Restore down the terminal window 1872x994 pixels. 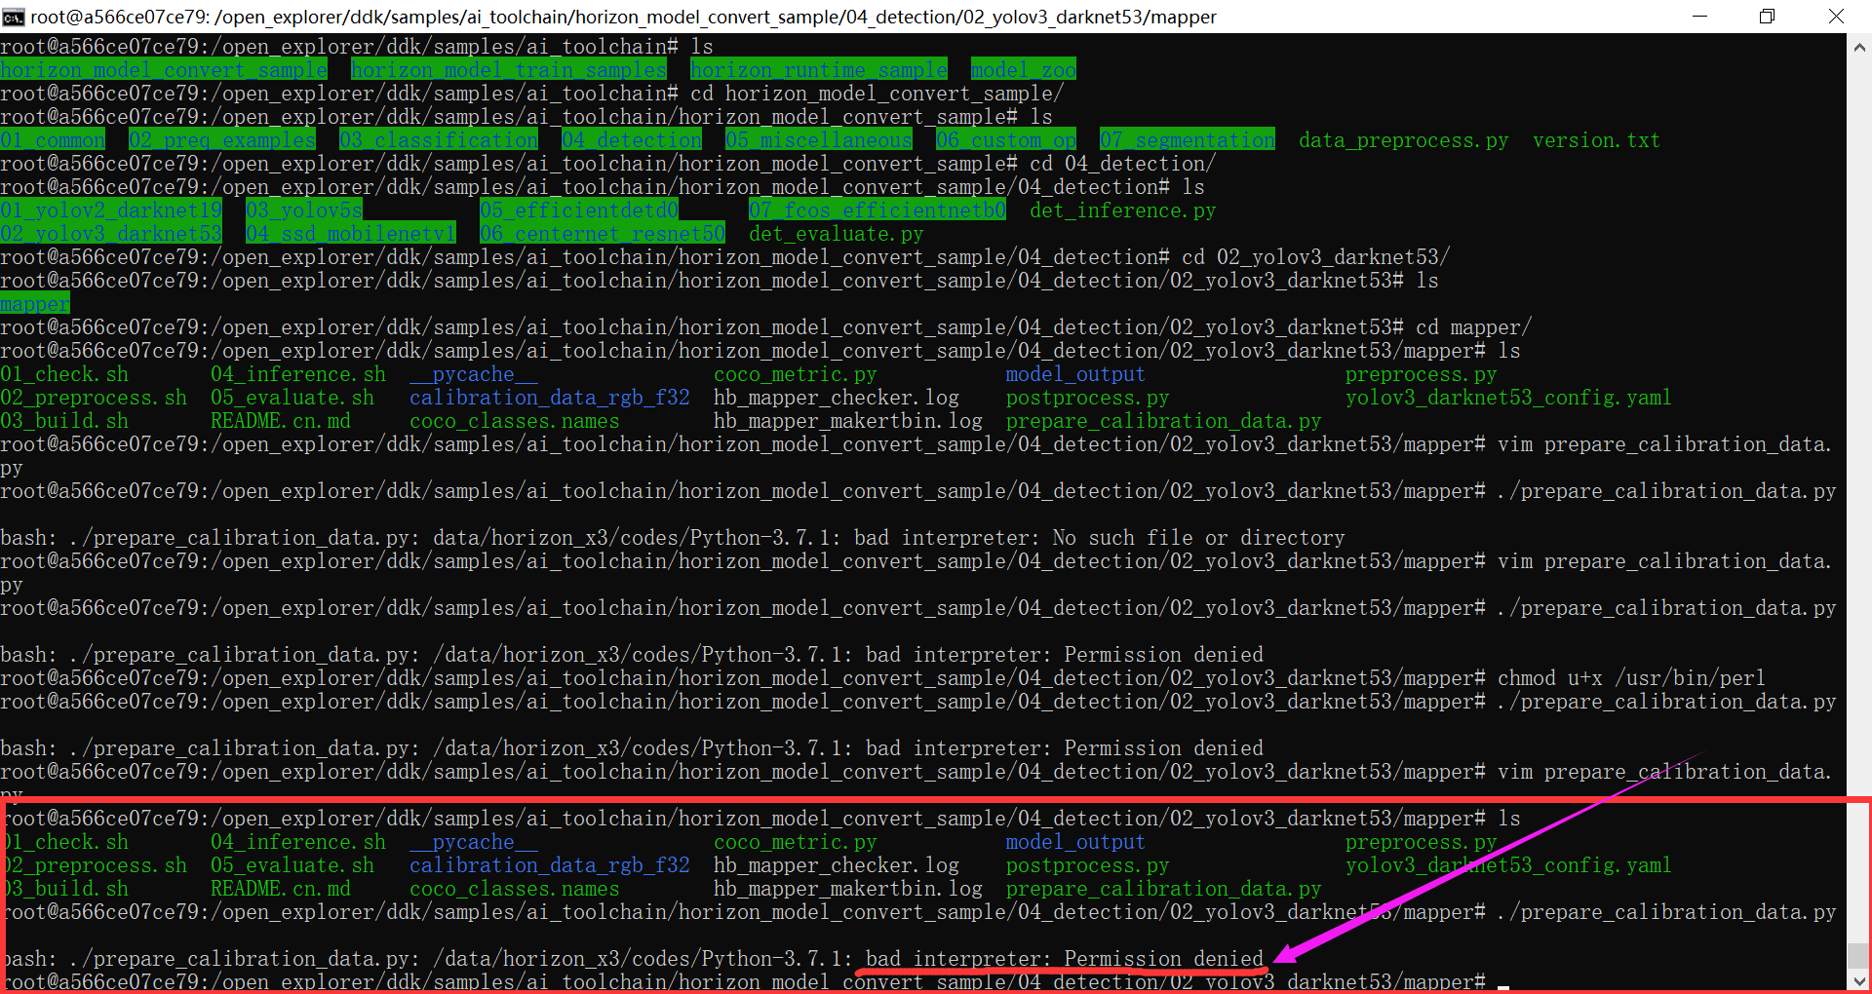point(1767,17)
